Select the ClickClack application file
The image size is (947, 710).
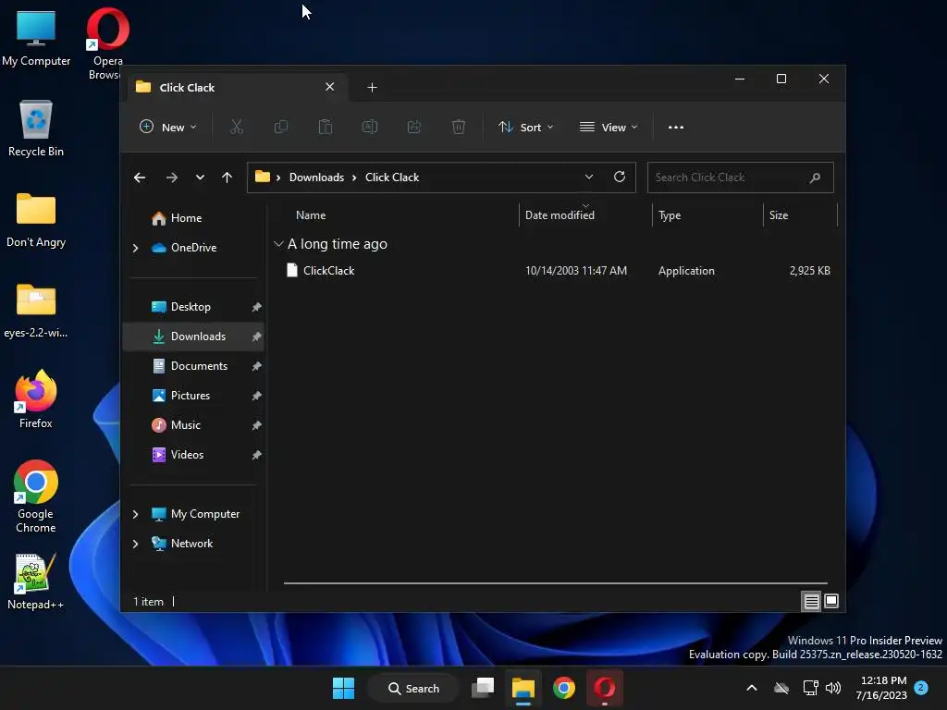(557, 271)
